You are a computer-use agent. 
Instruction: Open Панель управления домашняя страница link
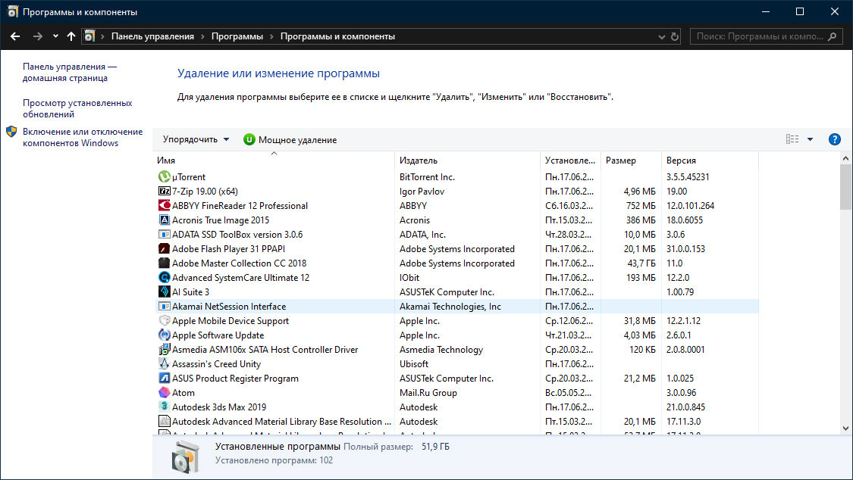[x=70, y=72]
